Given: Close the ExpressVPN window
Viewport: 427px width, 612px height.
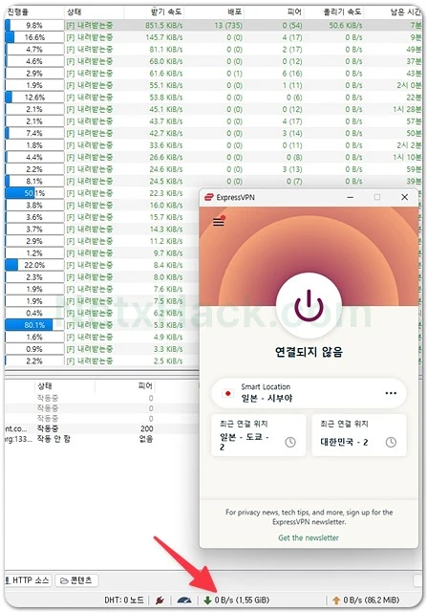Looking at the screenshot, I should click(404, 198).
